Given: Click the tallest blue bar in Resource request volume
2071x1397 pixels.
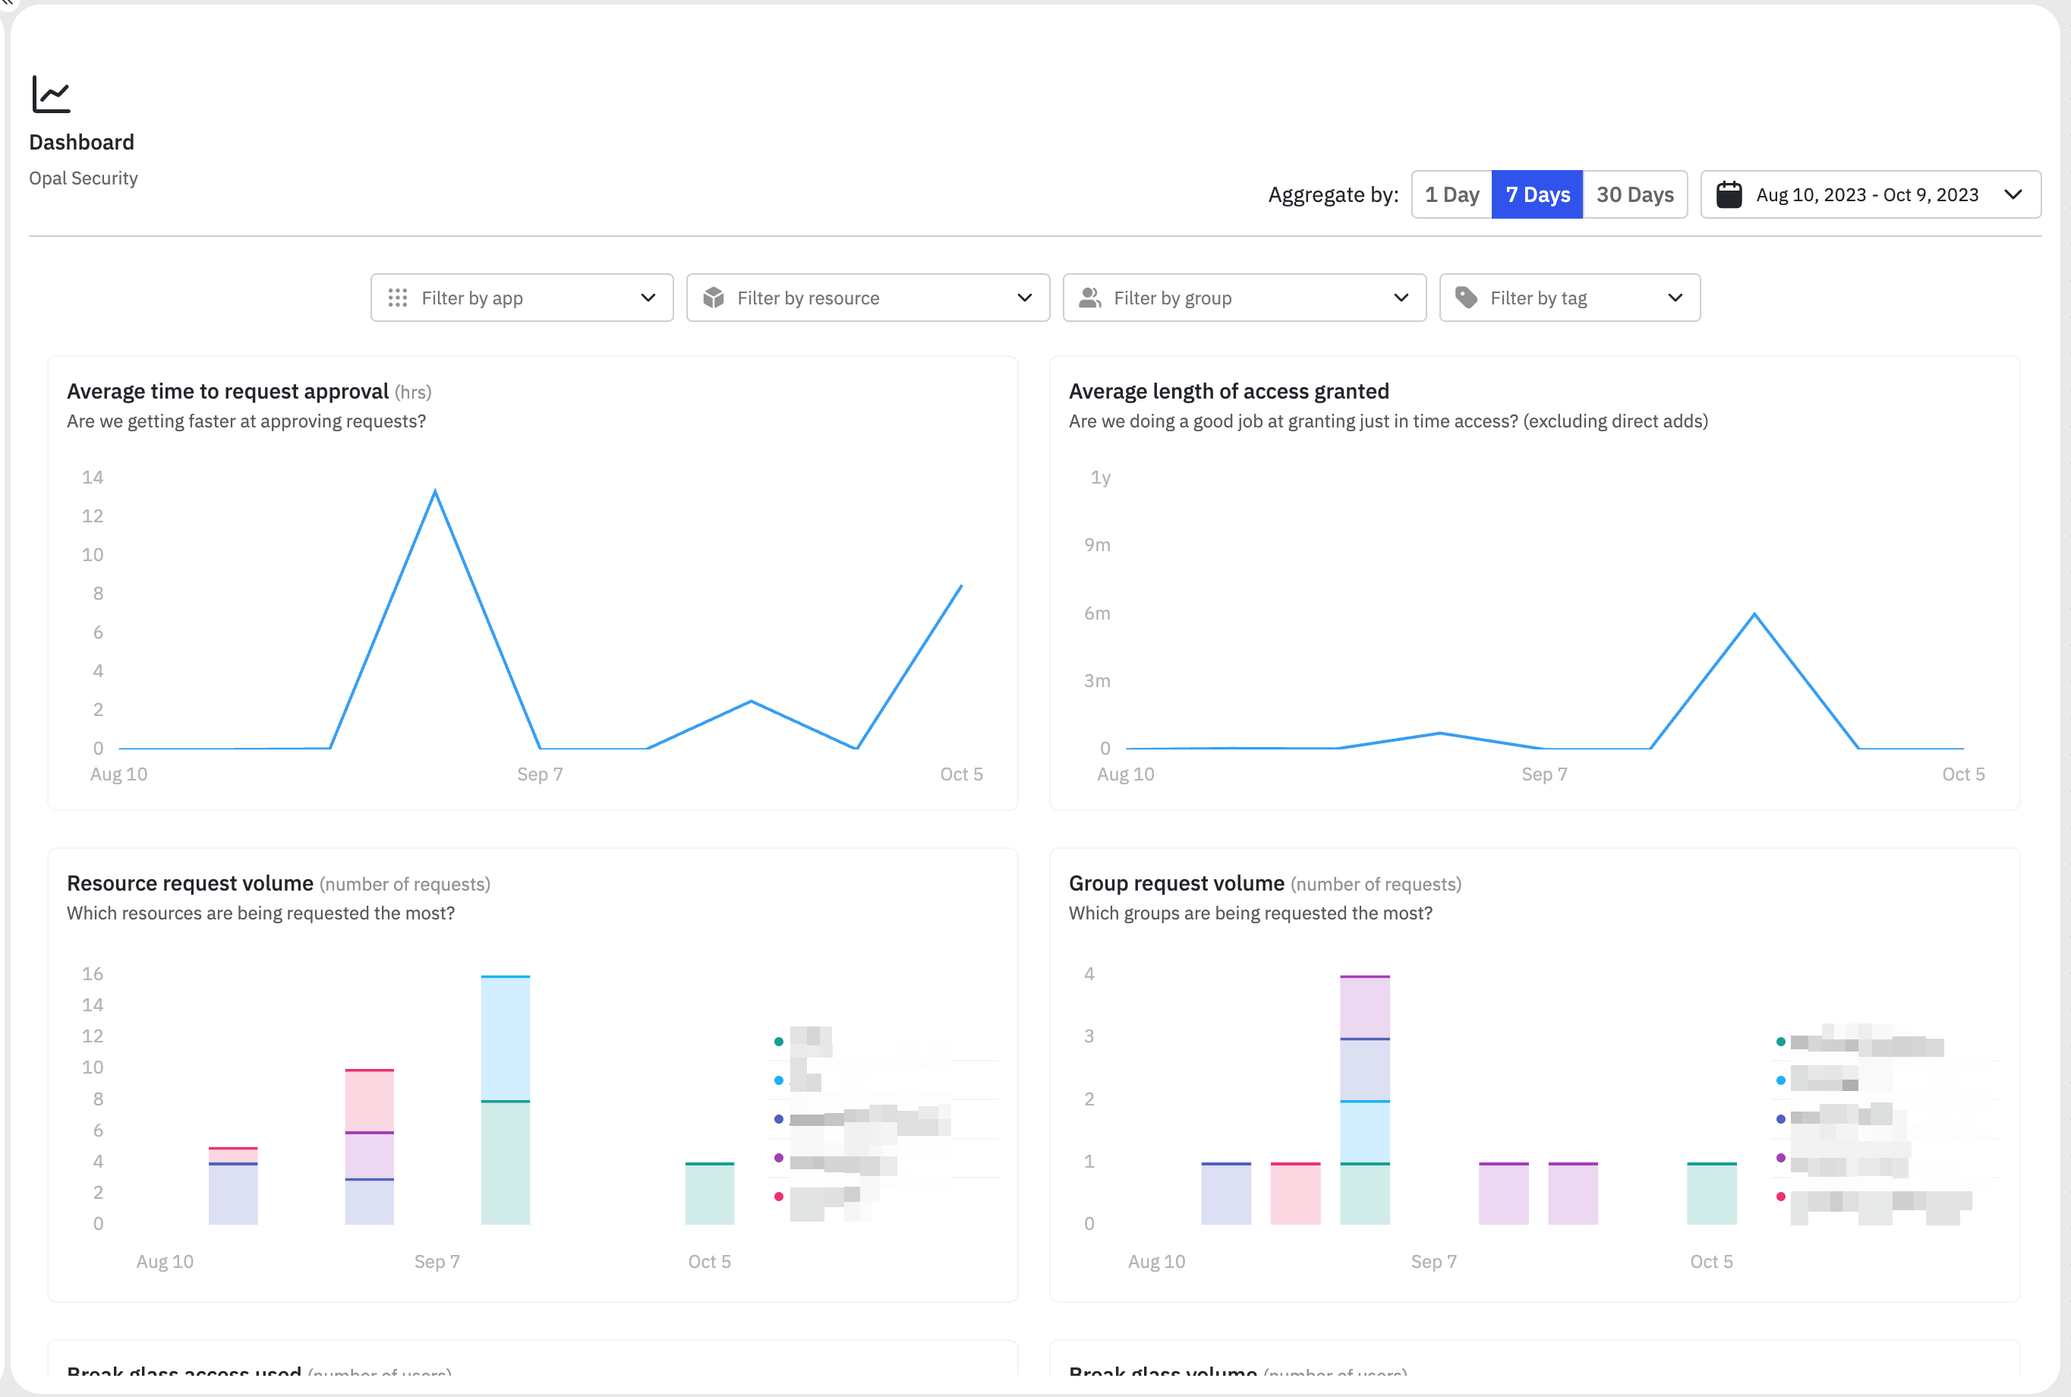Looking at the screenshot, I should (505, 1038).
